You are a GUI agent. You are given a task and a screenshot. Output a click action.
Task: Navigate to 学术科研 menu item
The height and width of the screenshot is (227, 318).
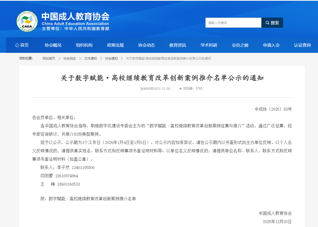[209, 45]
